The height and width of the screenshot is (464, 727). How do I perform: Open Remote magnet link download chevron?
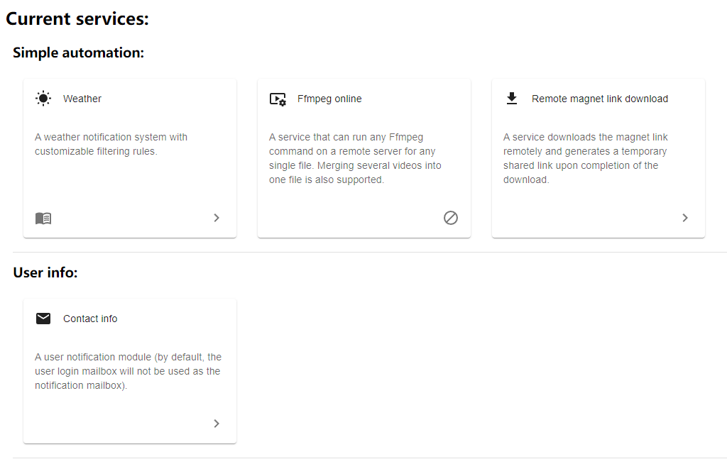[x=685, y=218]
